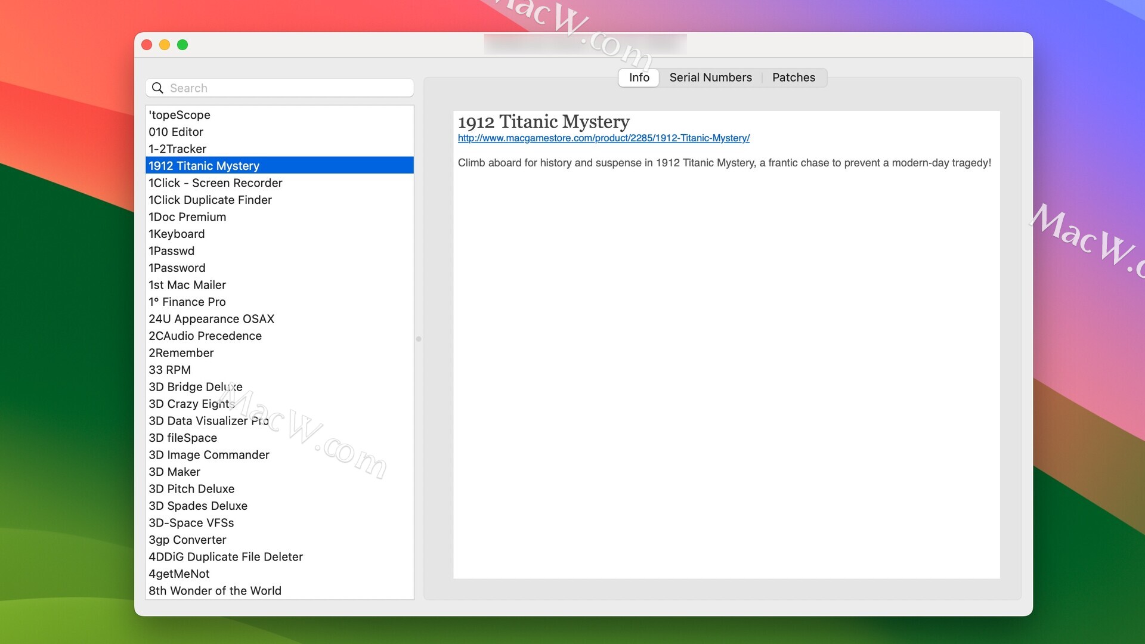Open the Patches tab

[x=793, y=78]
